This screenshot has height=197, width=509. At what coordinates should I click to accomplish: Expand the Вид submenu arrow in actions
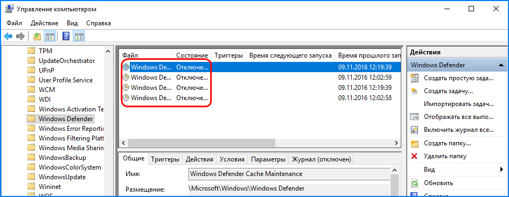(x=501, y=170)
